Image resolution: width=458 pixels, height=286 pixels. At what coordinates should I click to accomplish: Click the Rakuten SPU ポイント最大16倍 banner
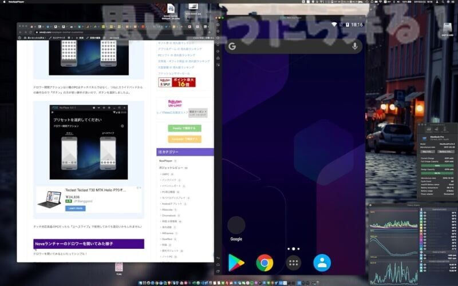click(177, 82)
